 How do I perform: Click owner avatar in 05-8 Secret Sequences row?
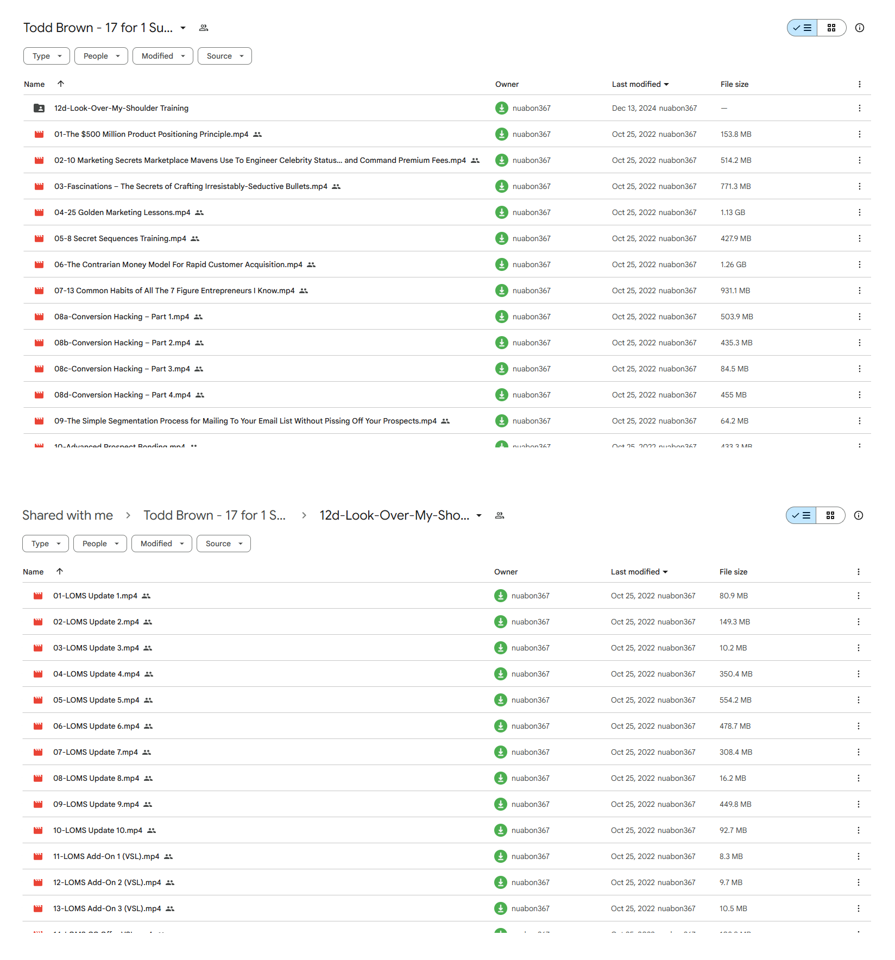pos(502,238)
